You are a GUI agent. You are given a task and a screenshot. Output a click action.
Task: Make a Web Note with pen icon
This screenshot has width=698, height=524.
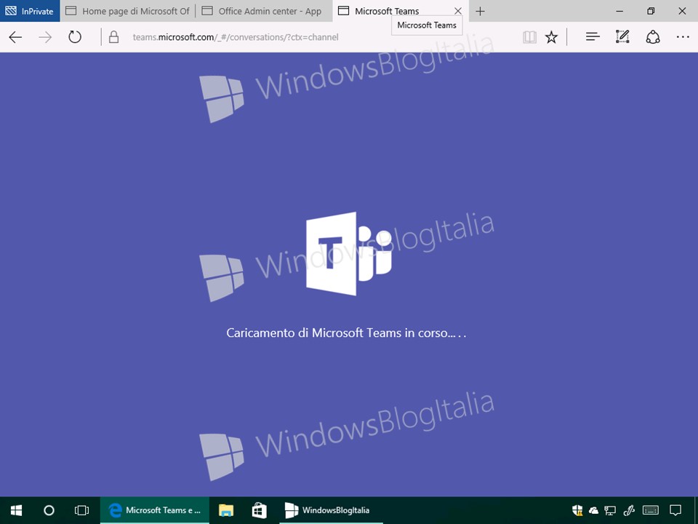[x=622, y=36]
